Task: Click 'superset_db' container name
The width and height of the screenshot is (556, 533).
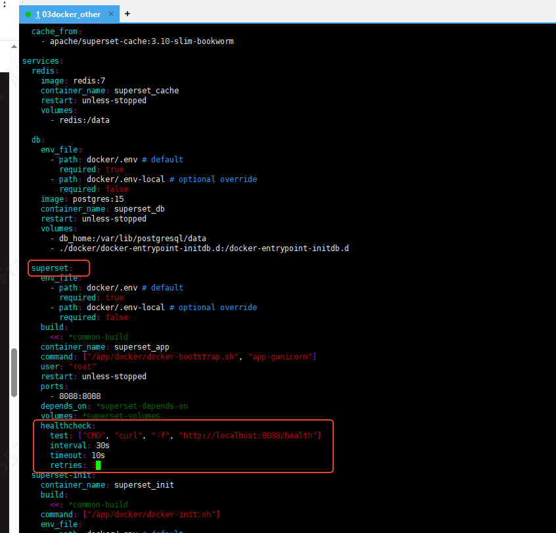Action: [x=139, y=209]
